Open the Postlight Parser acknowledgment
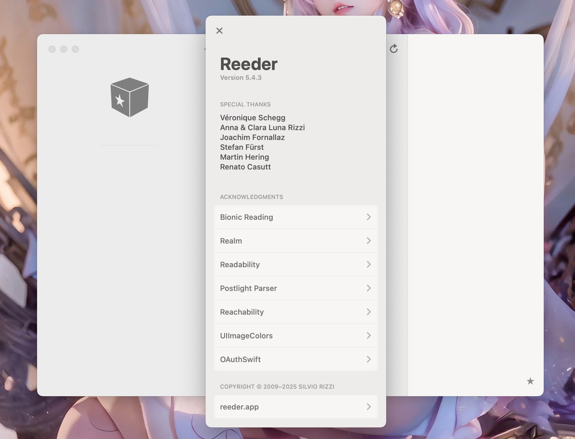The image size is (575, 439). click(296, 288)
